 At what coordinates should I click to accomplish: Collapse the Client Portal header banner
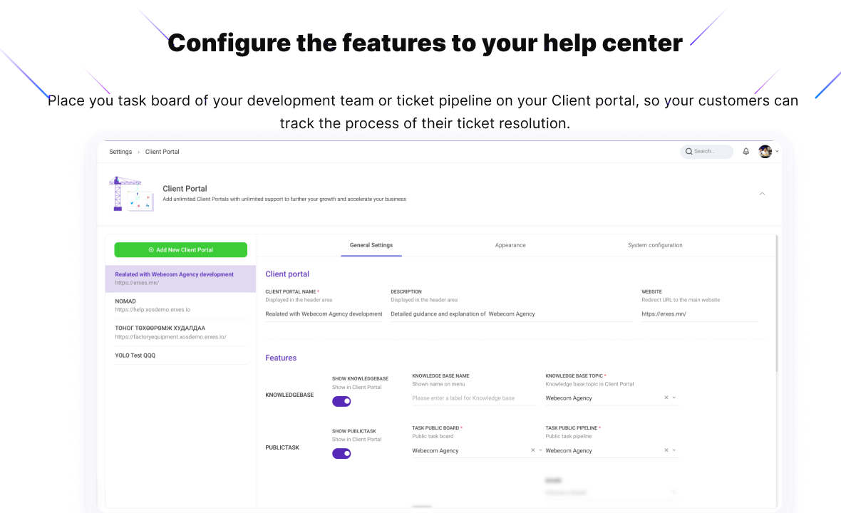pyautogui.click(x=762, y=194)
